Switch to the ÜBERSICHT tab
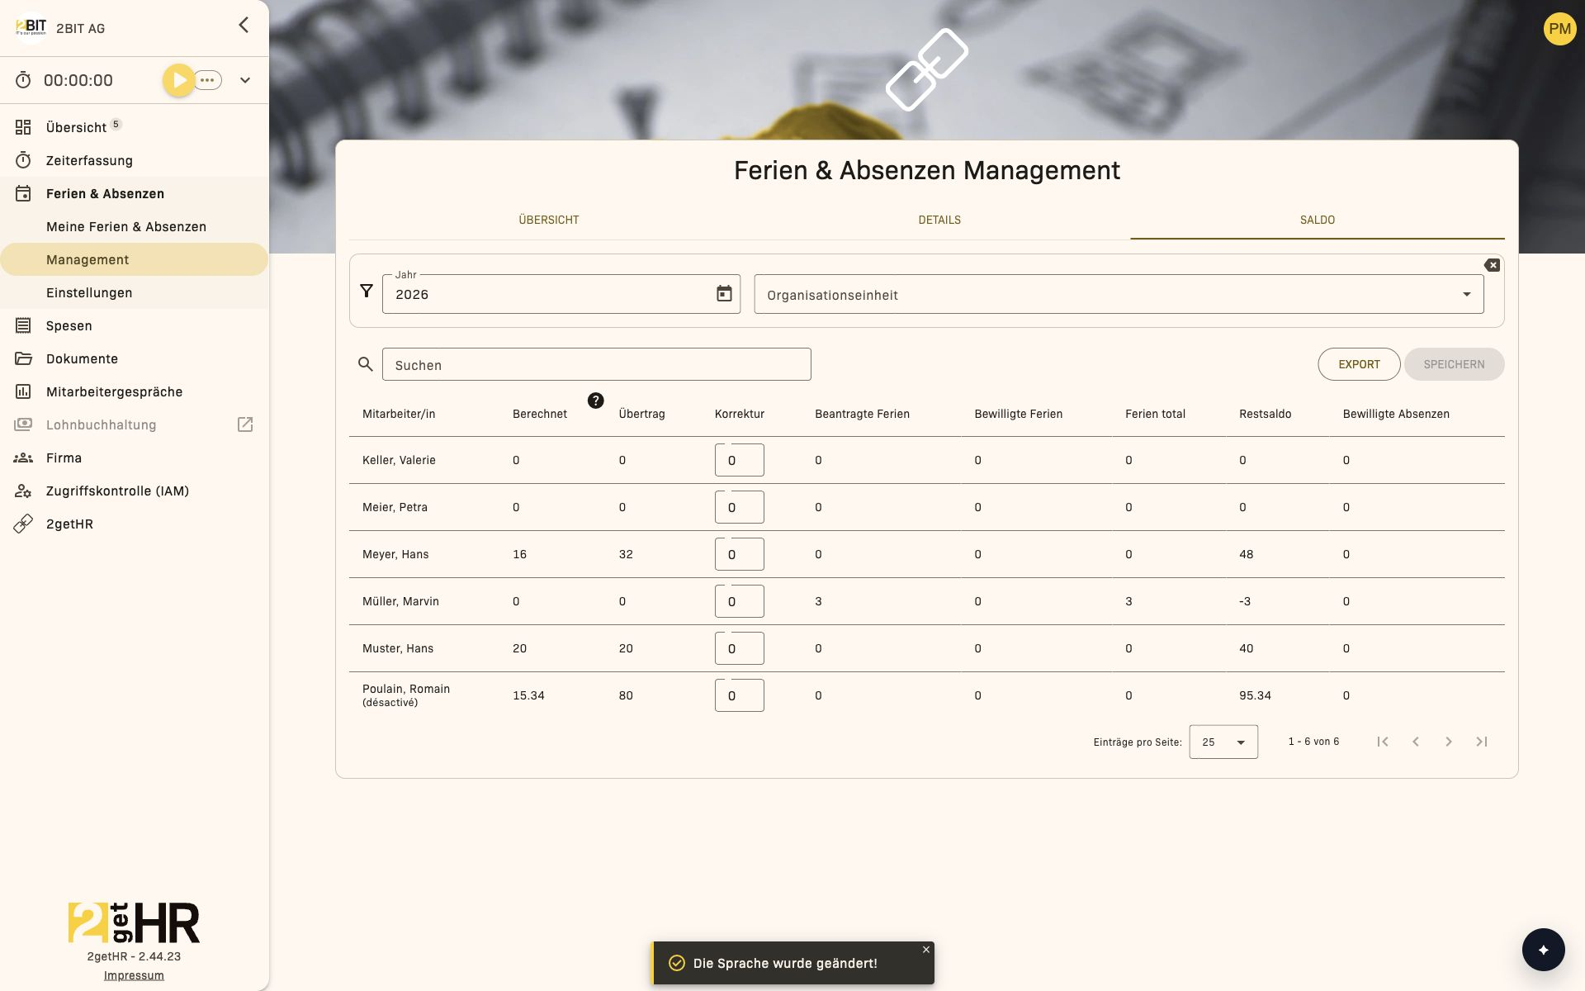Viewport: 1585px width, 991px height. [549, 220]
